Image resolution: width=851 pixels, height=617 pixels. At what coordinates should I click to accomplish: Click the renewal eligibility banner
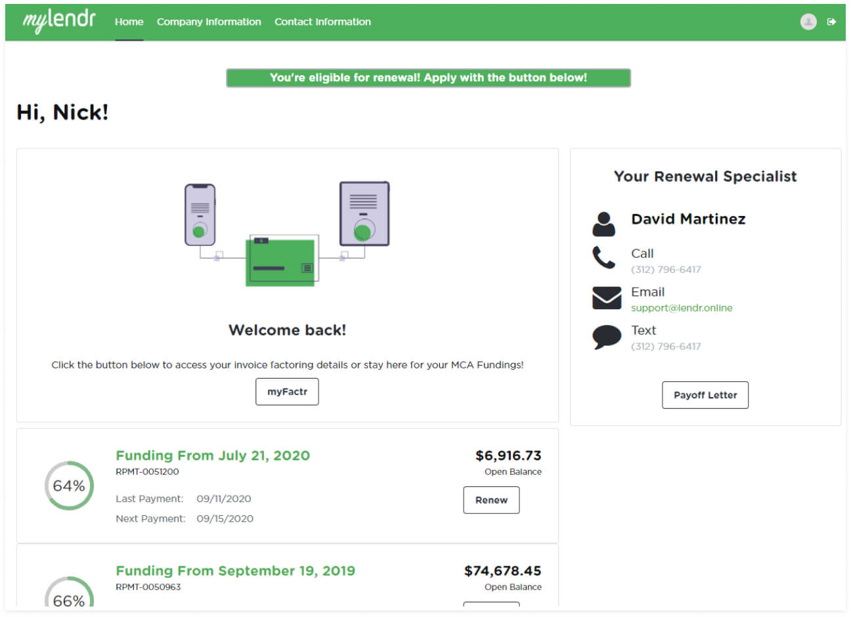pyautogui.click(x=428, y=77)
